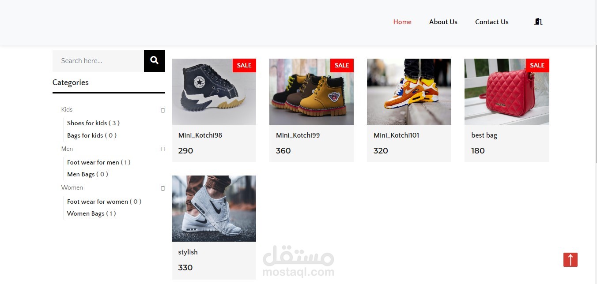This screenshot has height=284, width=597.
Task: Click into the Search here field
Action: point(98,61)
